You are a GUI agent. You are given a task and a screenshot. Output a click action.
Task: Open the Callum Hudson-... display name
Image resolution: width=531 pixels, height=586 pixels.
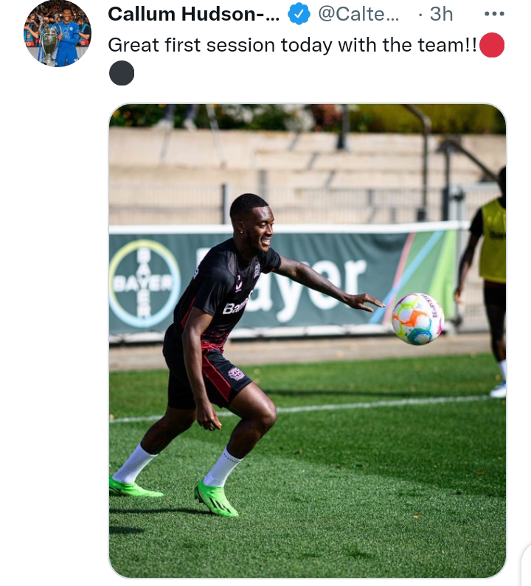pos(193,14)
